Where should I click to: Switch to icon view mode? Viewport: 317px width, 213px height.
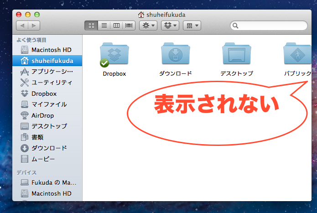(x=91, y=26)
